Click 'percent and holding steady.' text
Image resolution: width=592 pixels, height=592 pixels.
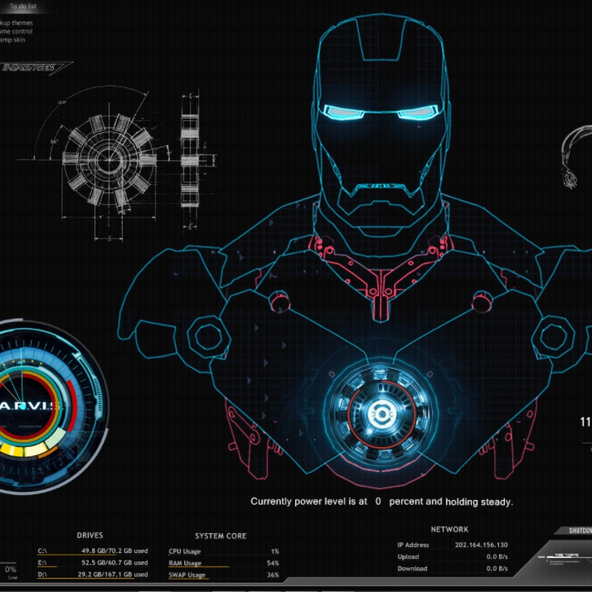coord(451,502)
